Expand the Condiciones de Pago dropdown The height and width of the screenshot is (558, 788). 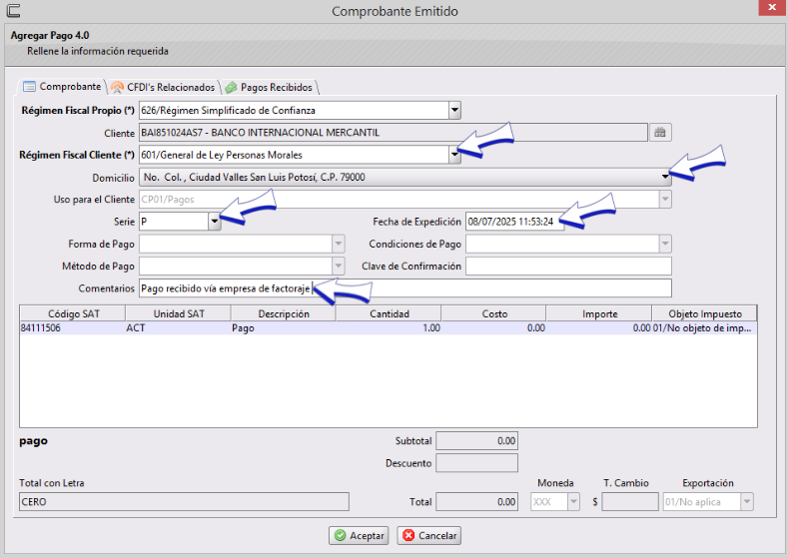coord(665,245)
